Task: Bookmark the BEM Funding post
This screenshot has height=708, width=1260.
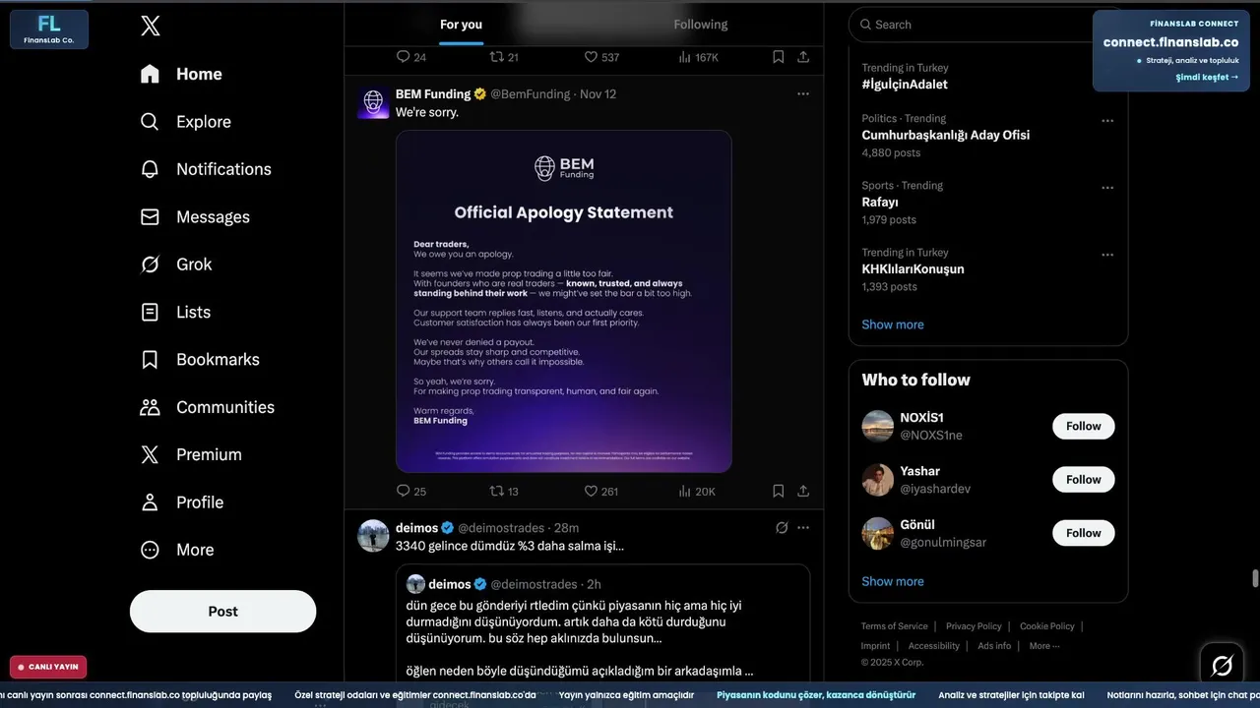Action: click(778, 491)
